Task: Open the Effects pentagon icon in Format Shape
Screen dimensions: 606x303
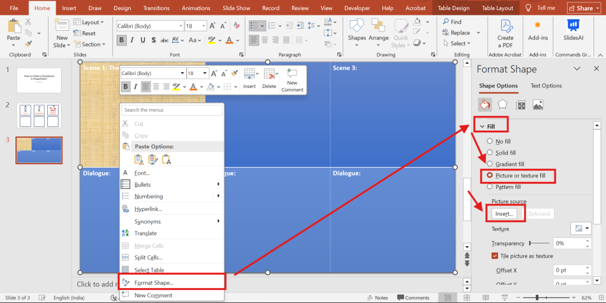Action: click(502, 105)
